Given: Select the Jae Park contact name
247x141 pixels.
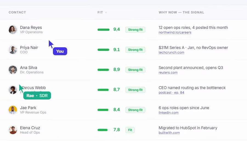Looking at the screenshot, I should [x=28, y=108].
